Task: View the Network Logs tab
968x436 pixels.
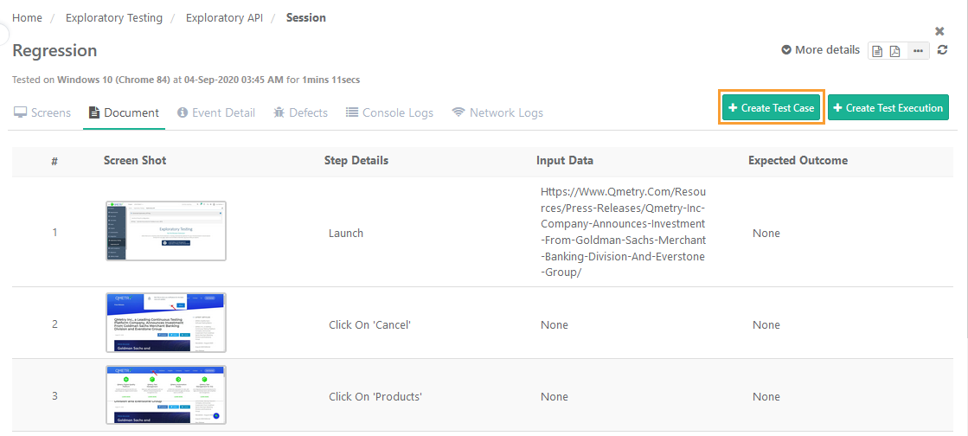Action: click(x=497, y=113)
